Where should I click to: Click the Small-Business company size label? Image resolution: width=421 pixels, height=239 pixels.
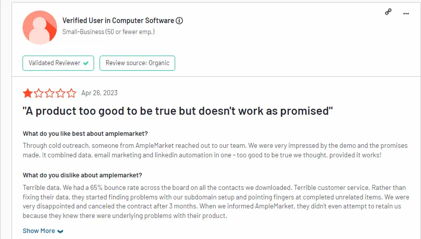109,32
